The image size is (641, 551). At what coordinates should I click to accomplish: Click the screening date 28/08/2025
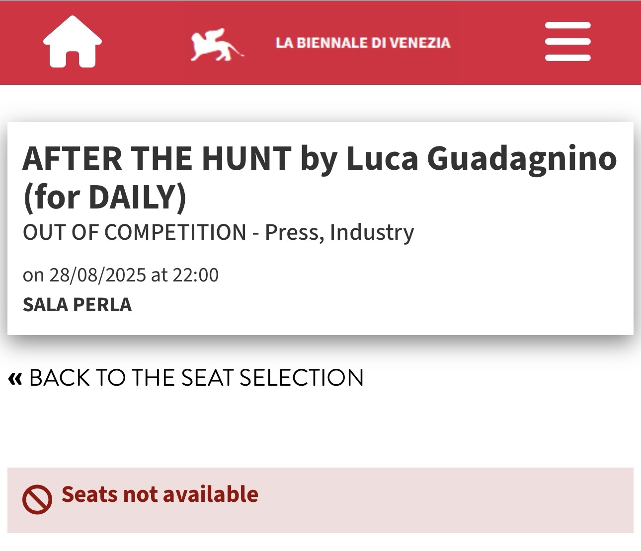click(97, 275)
